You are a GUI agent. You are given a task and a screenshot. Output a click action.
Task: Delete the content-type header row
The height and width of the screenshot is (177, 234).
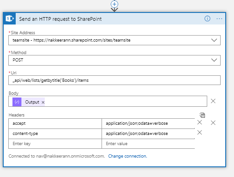point(199,133)
